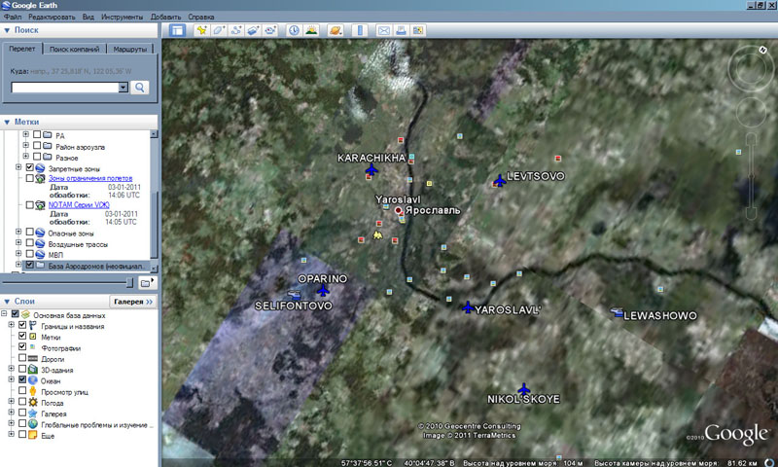778x467 pixels.
Task: Check the Опасные зоны checkbox
Action: (x=29, y=233)
